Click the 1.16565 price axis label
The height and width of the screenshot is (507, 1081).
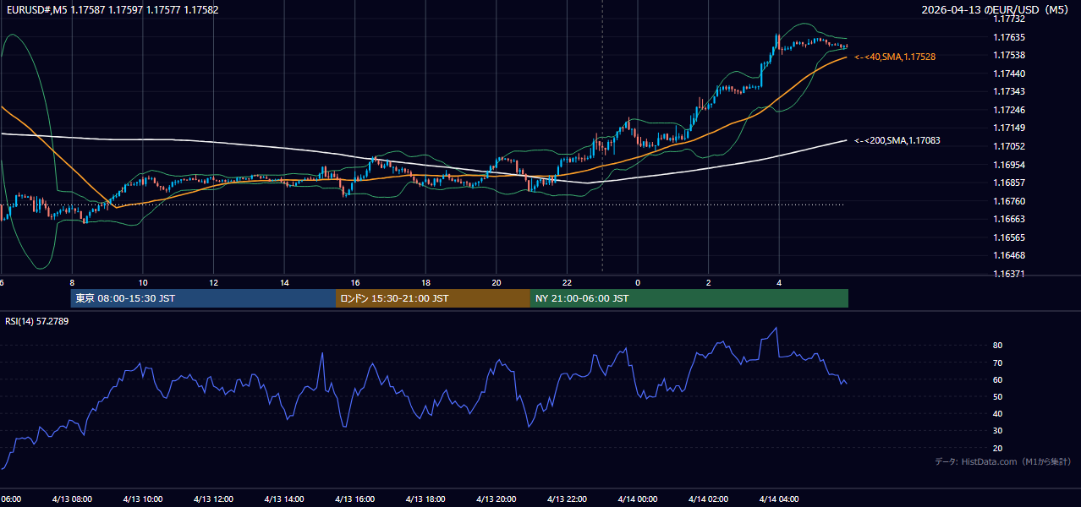point(1009,237)
